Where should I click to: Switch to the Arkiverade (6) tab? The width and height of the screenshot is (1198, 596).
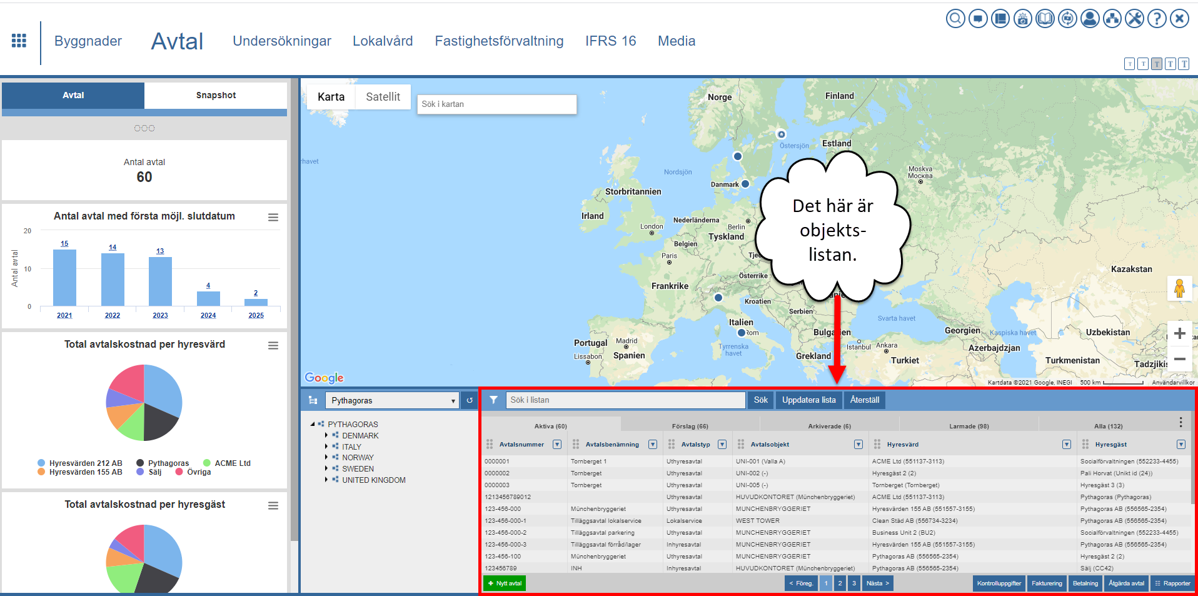(x=829, y=427)
